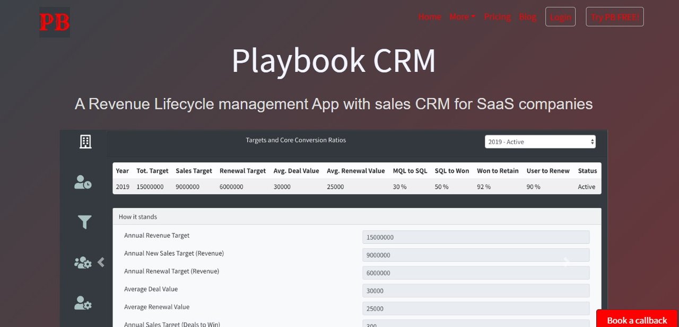This screenshot has height=327, width=679.
Task: Click the Status column header
Action: (587, 171)
